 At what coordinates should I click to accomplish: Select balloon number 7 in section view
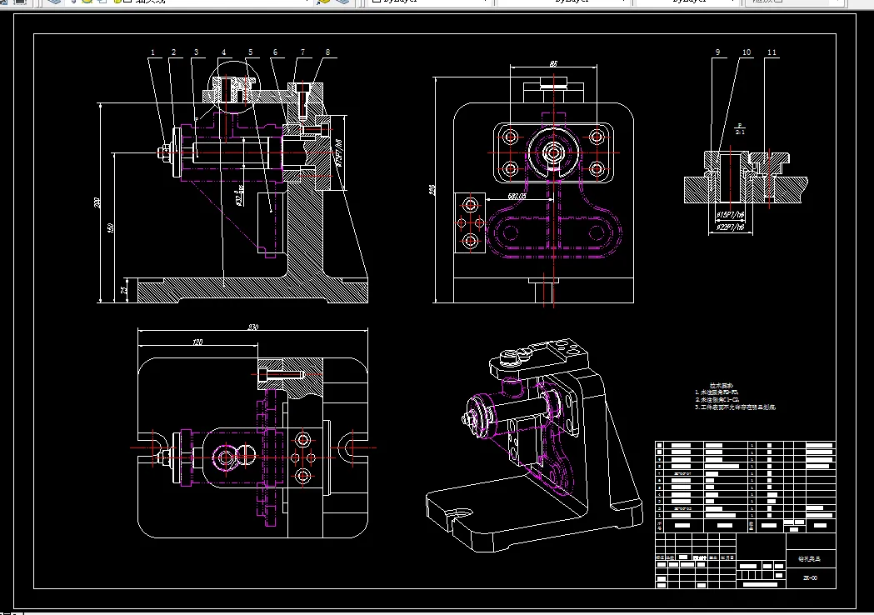pyautogui.click(x=303, y=52)
